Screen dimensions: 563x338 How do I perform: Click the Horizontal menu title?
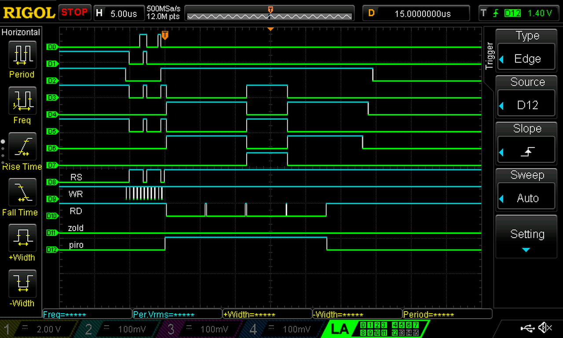[x=21, y=32]
